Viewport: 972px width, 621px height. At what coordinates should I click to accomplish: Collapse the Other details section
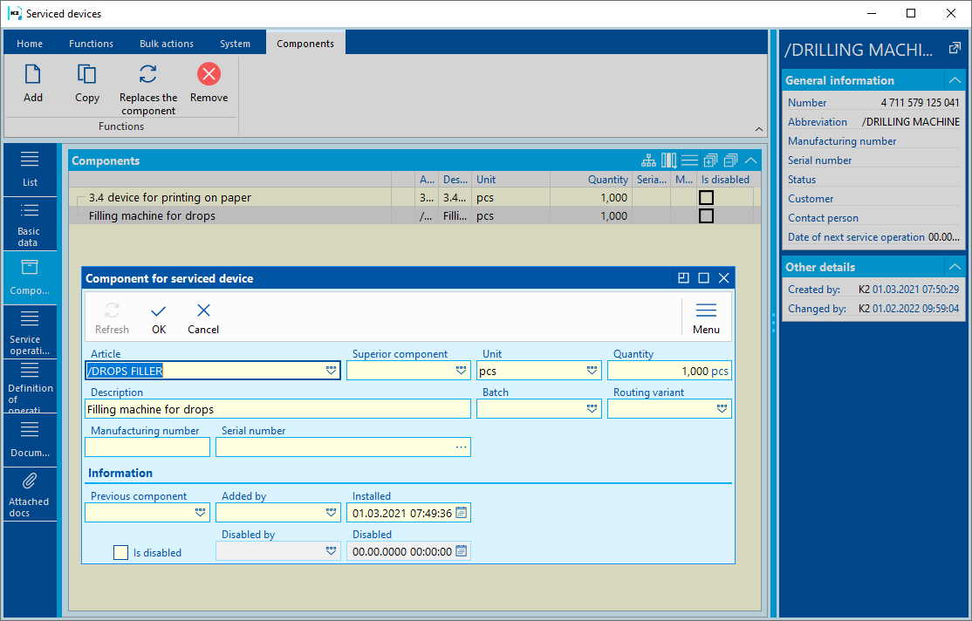955,267
